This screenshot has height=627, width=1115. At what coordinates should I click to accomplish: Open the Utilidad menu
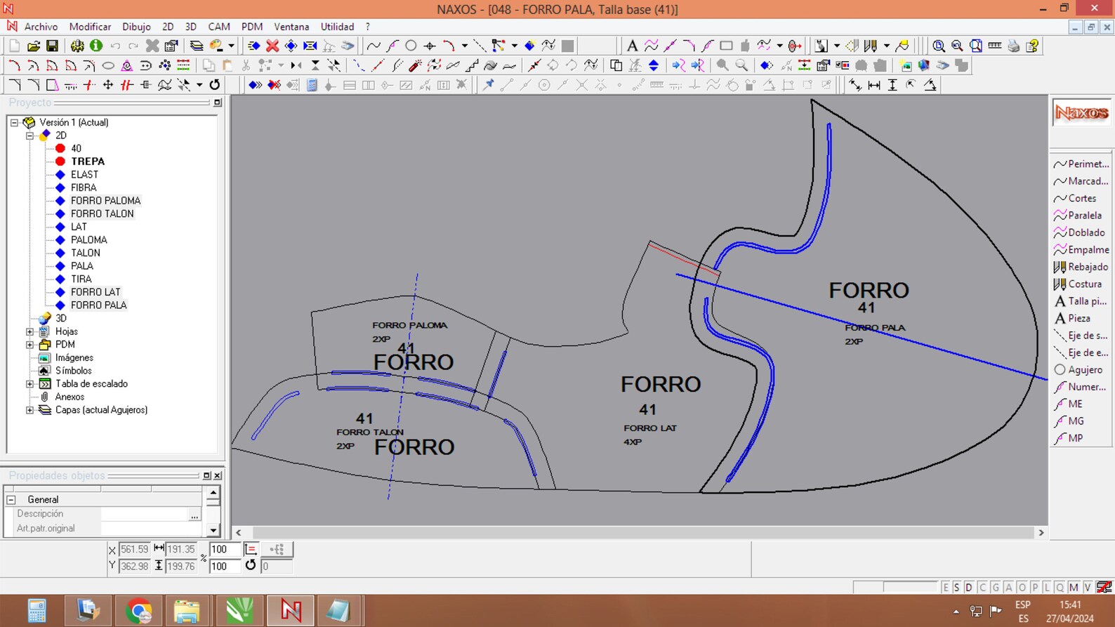(x=337, y=27)
